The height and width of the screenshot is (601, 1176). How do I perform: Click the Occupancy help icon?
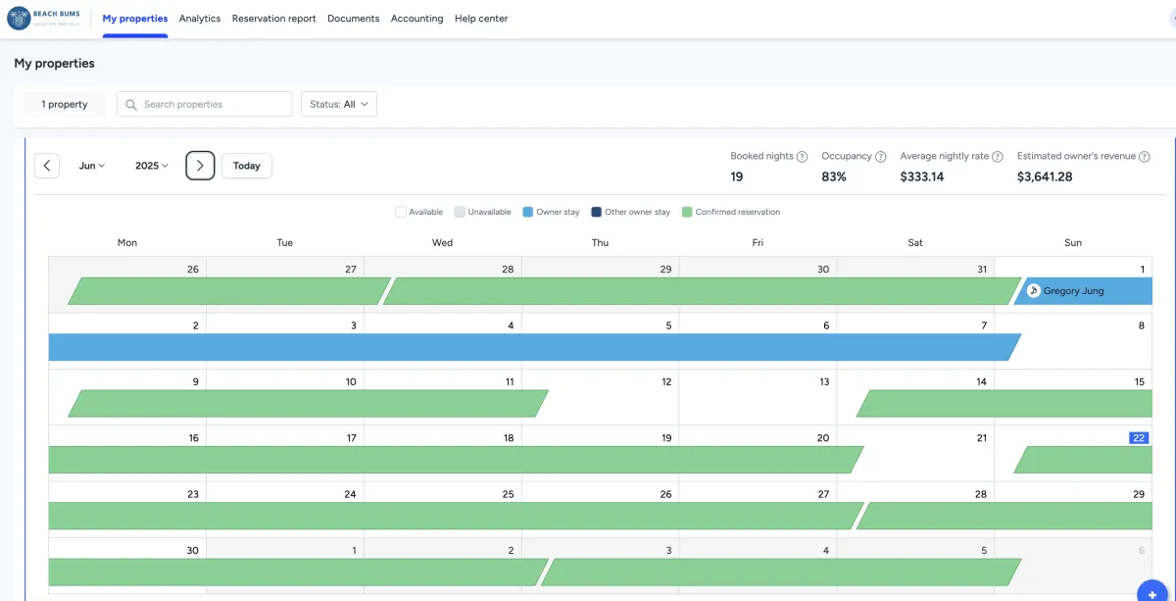880,157
